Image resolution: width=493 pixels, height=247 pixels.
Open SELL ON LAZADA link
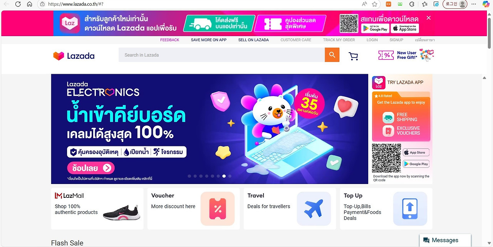tap(253, 40)
